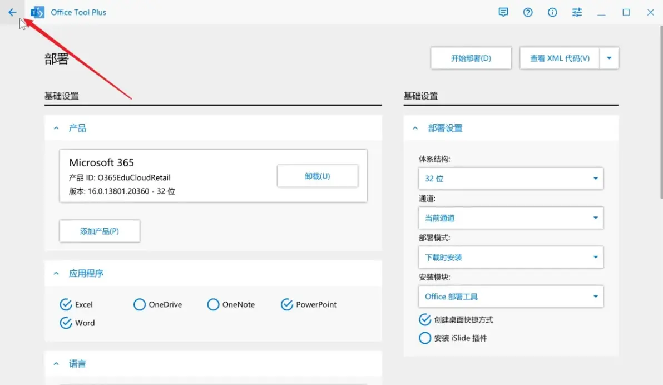Click the right 基础设置 heading above 部署设置
Image resolution: width=663 pixels, height=385 pixels.
[x=420, y=96]
